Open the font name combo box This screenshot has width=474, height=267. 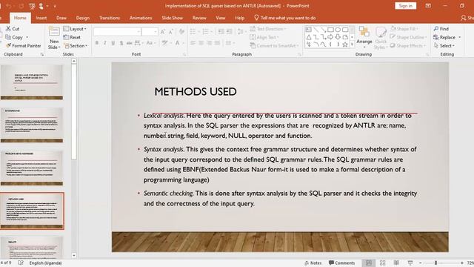pyautogui.click(x=117, y=31)
